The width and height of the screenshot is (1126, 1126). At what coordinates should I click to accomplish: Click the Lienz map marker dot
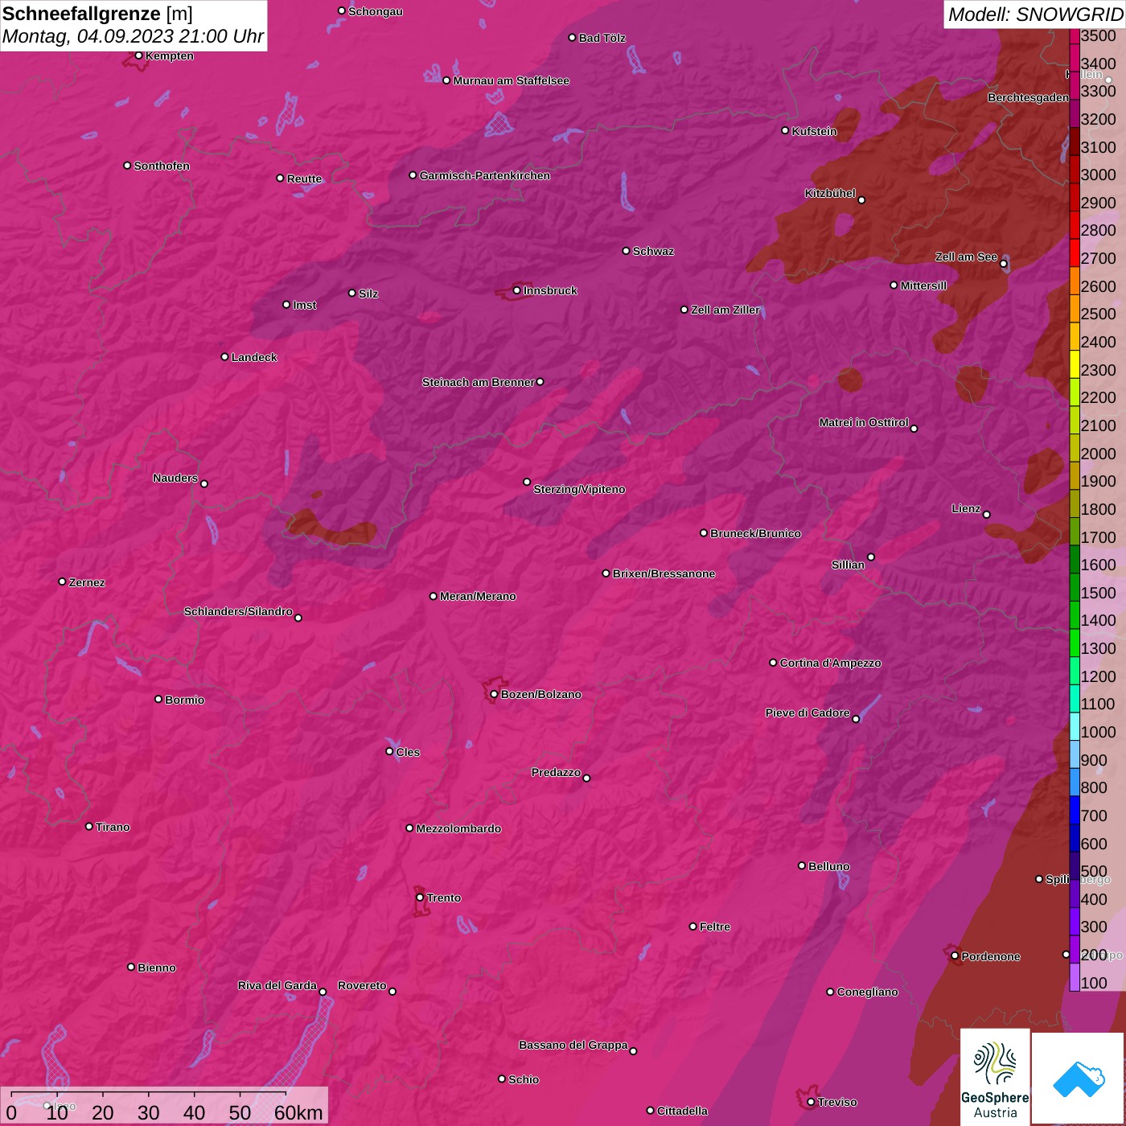coord(987,515)
